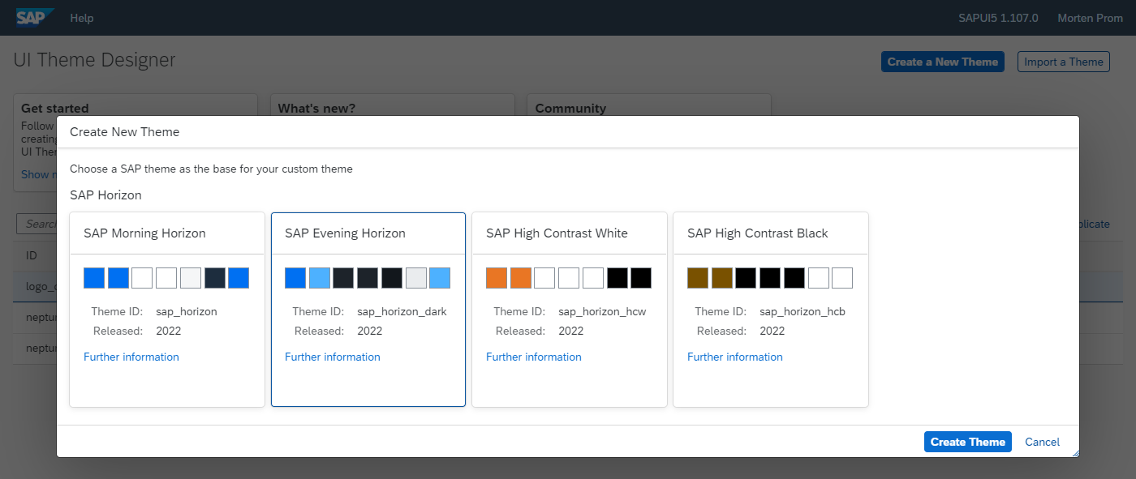Click first brown swatch in High Contrast Black

coord(698,278)
